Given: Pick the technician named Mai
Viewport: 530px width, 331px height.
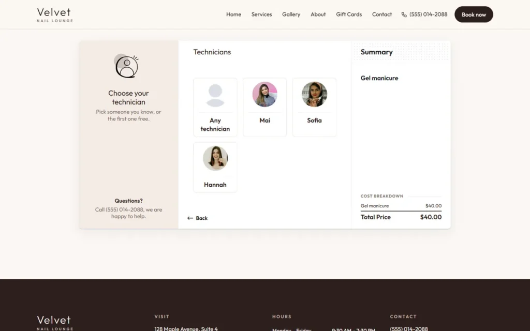Looking at the screenshot, I should tap(264, 121).
